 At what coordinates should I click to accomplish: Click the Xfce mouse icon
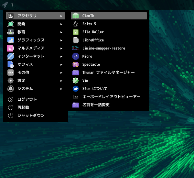pos(76,89)
